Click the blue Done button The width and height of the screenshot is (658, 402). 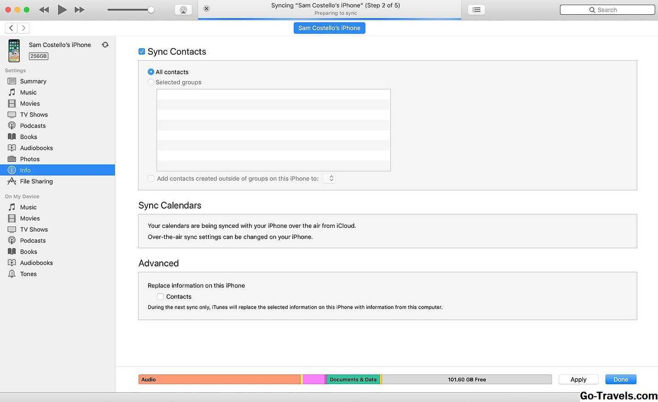tap(620, 379)
